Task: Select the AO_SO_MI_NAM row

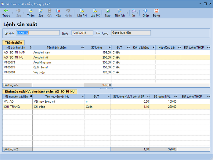Action: click(106, 53)
